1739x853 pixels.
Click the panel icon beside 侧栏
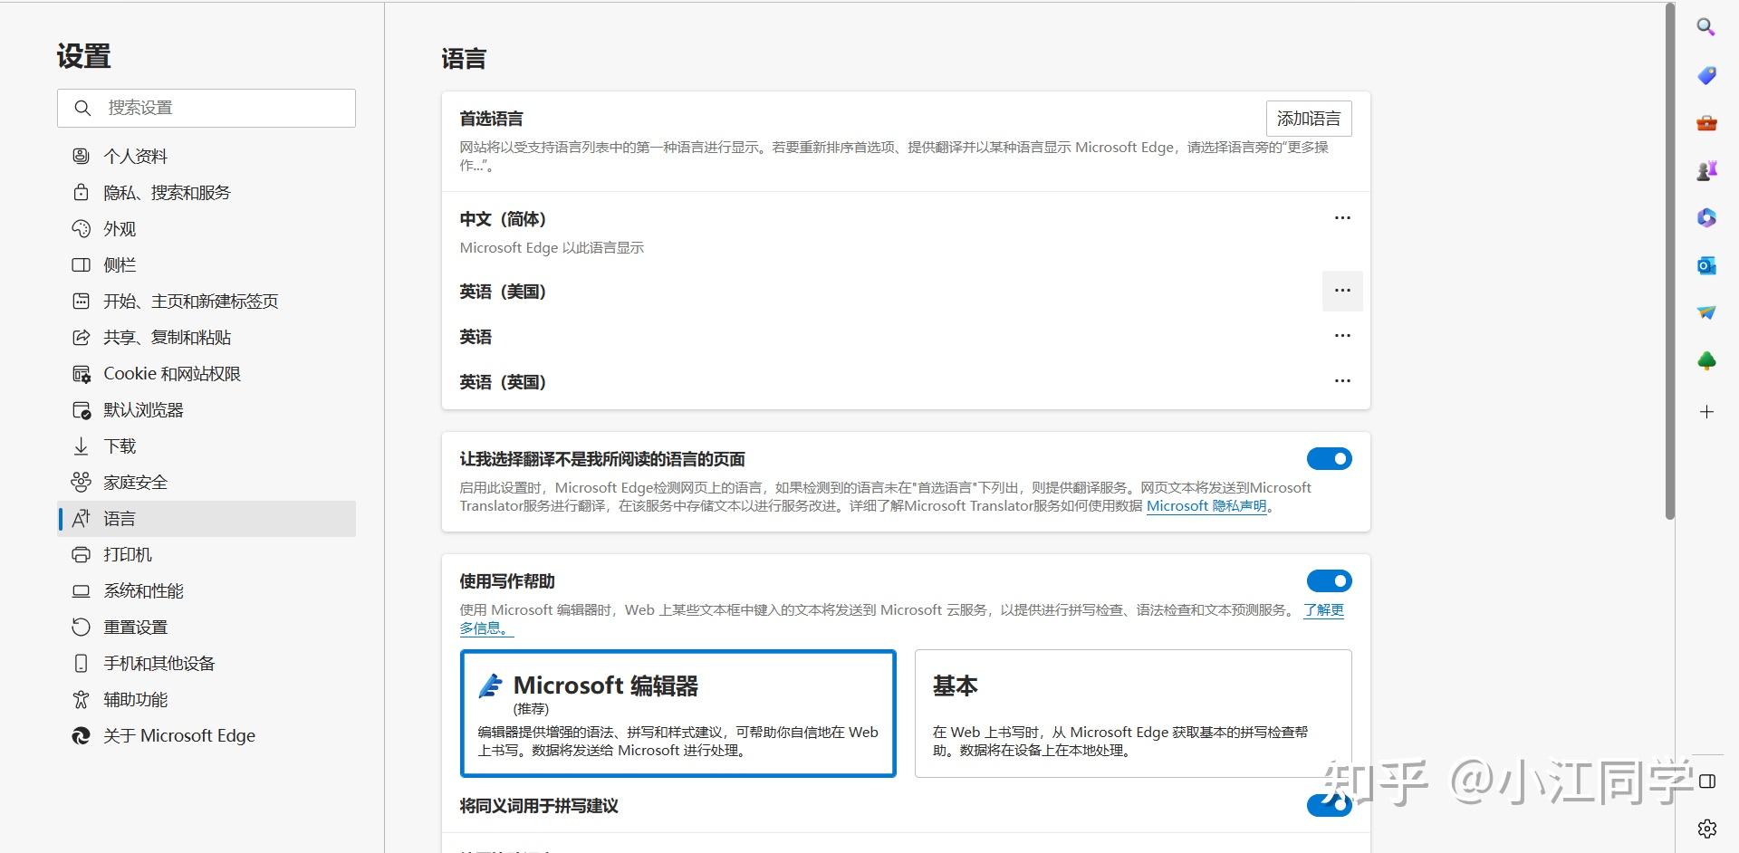click(81, 264)
